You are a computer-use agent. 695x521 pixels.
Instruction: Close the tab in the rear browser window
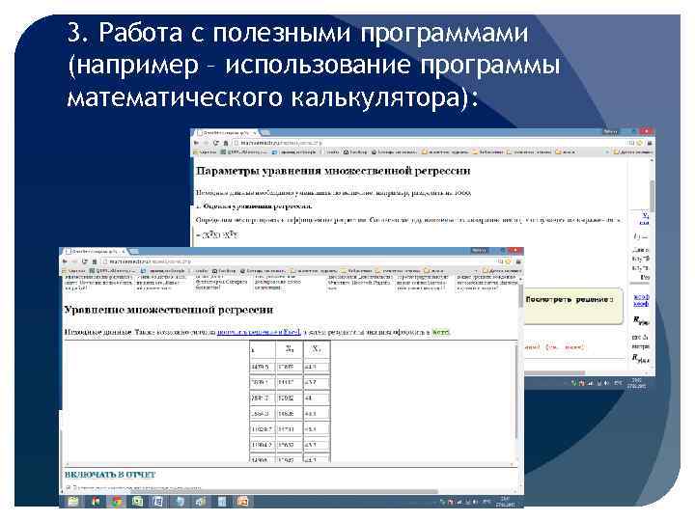(x=255, y=132)
